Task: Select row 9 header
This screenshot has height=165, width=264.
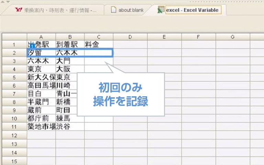Action: click(x=14, y=110)
